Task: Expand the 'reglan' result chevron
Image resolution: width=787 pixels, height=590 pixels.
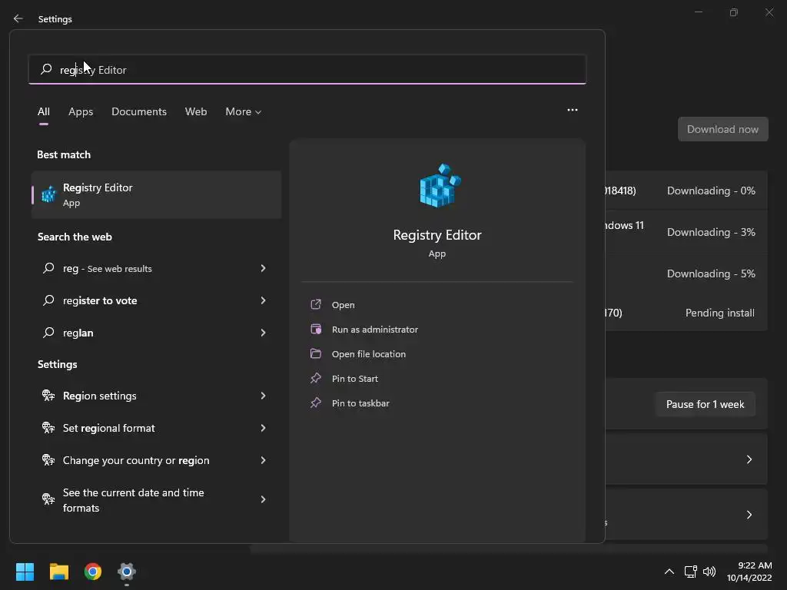Action: point(263,332)
